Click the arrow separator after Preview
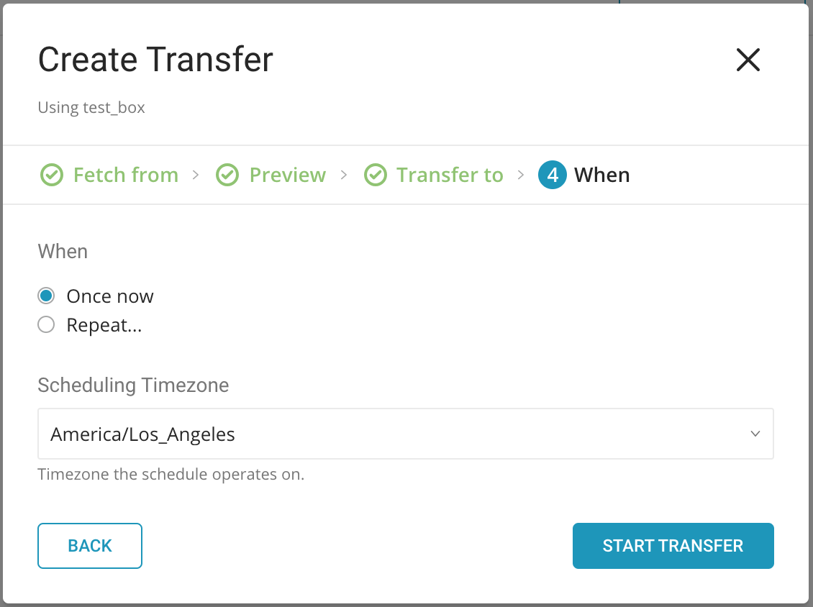The width and height of the screenshot is (813, 607). pyautogui.click(x=344, y=175)
